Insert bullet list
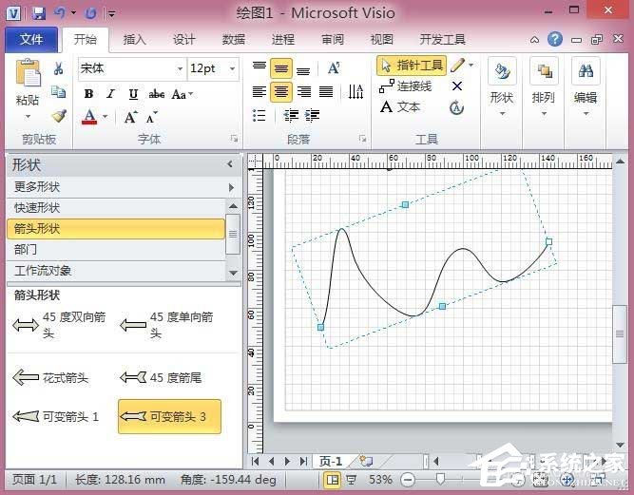 click(x=259, y=116)
